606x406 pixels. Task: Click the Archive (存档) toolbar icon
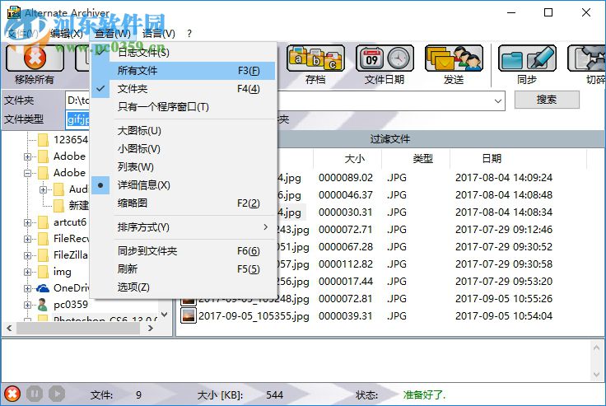pos(315,58)
